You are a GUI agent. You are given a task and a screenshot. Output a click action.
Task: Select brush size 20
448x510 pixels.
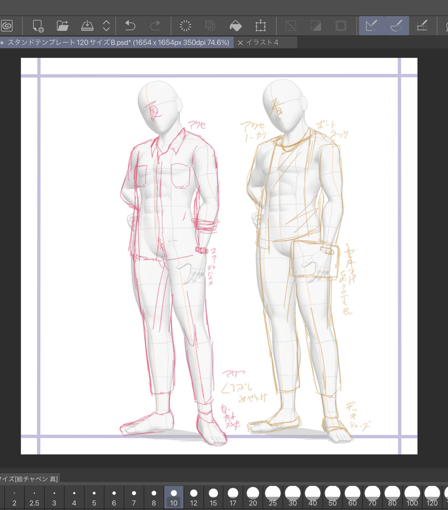tap(253, 497)
